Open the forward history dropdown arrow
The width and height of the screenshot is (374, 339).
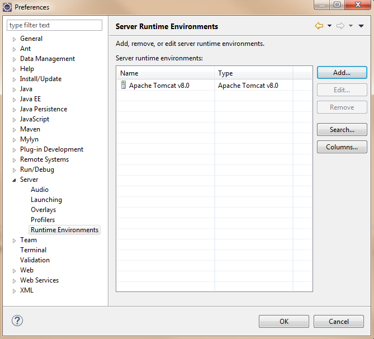tap(351, 26)
